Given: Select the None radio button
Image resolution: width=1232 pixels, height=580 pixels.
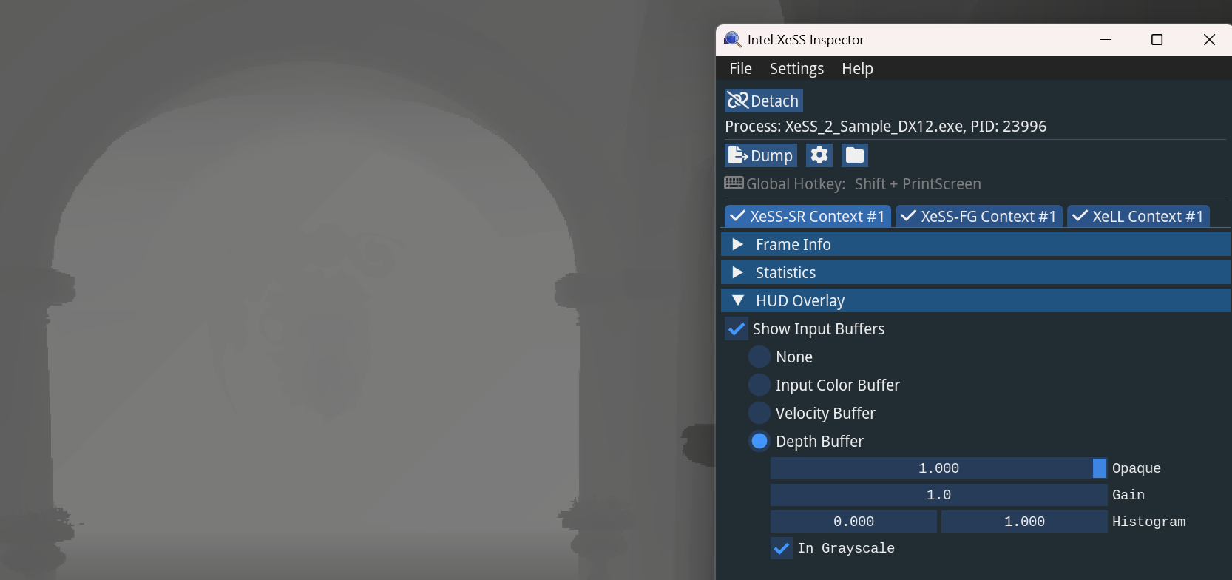Looking at the screenshot, I should click(759, 357).
